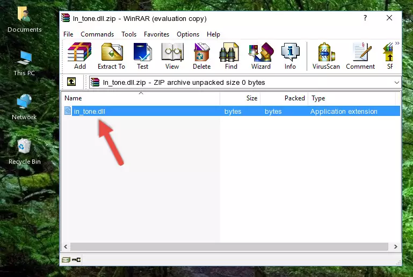Viewport: 413px width, 277px height.
Task: Click the SFX toolbar icon
Action: click(389, 56)
